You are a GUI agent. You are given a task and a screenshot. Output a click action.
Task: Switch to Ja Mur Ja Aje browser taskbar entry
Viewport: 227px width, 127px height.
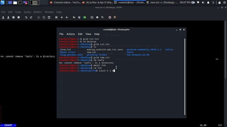coord(98,2)
